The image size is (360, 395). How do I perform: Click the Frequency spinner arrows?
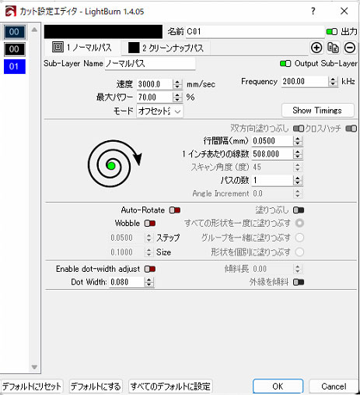[x=333, y=82]
